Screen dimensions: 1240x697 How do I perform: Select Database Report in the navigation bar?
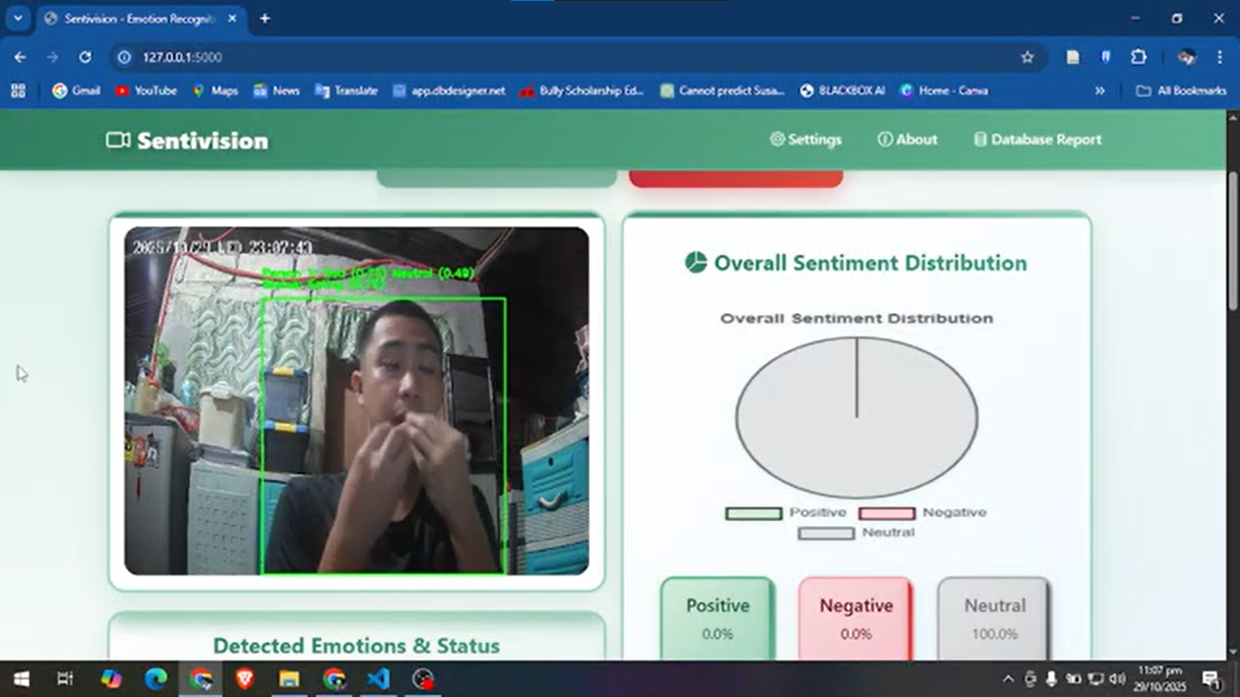coord(1037,139)
